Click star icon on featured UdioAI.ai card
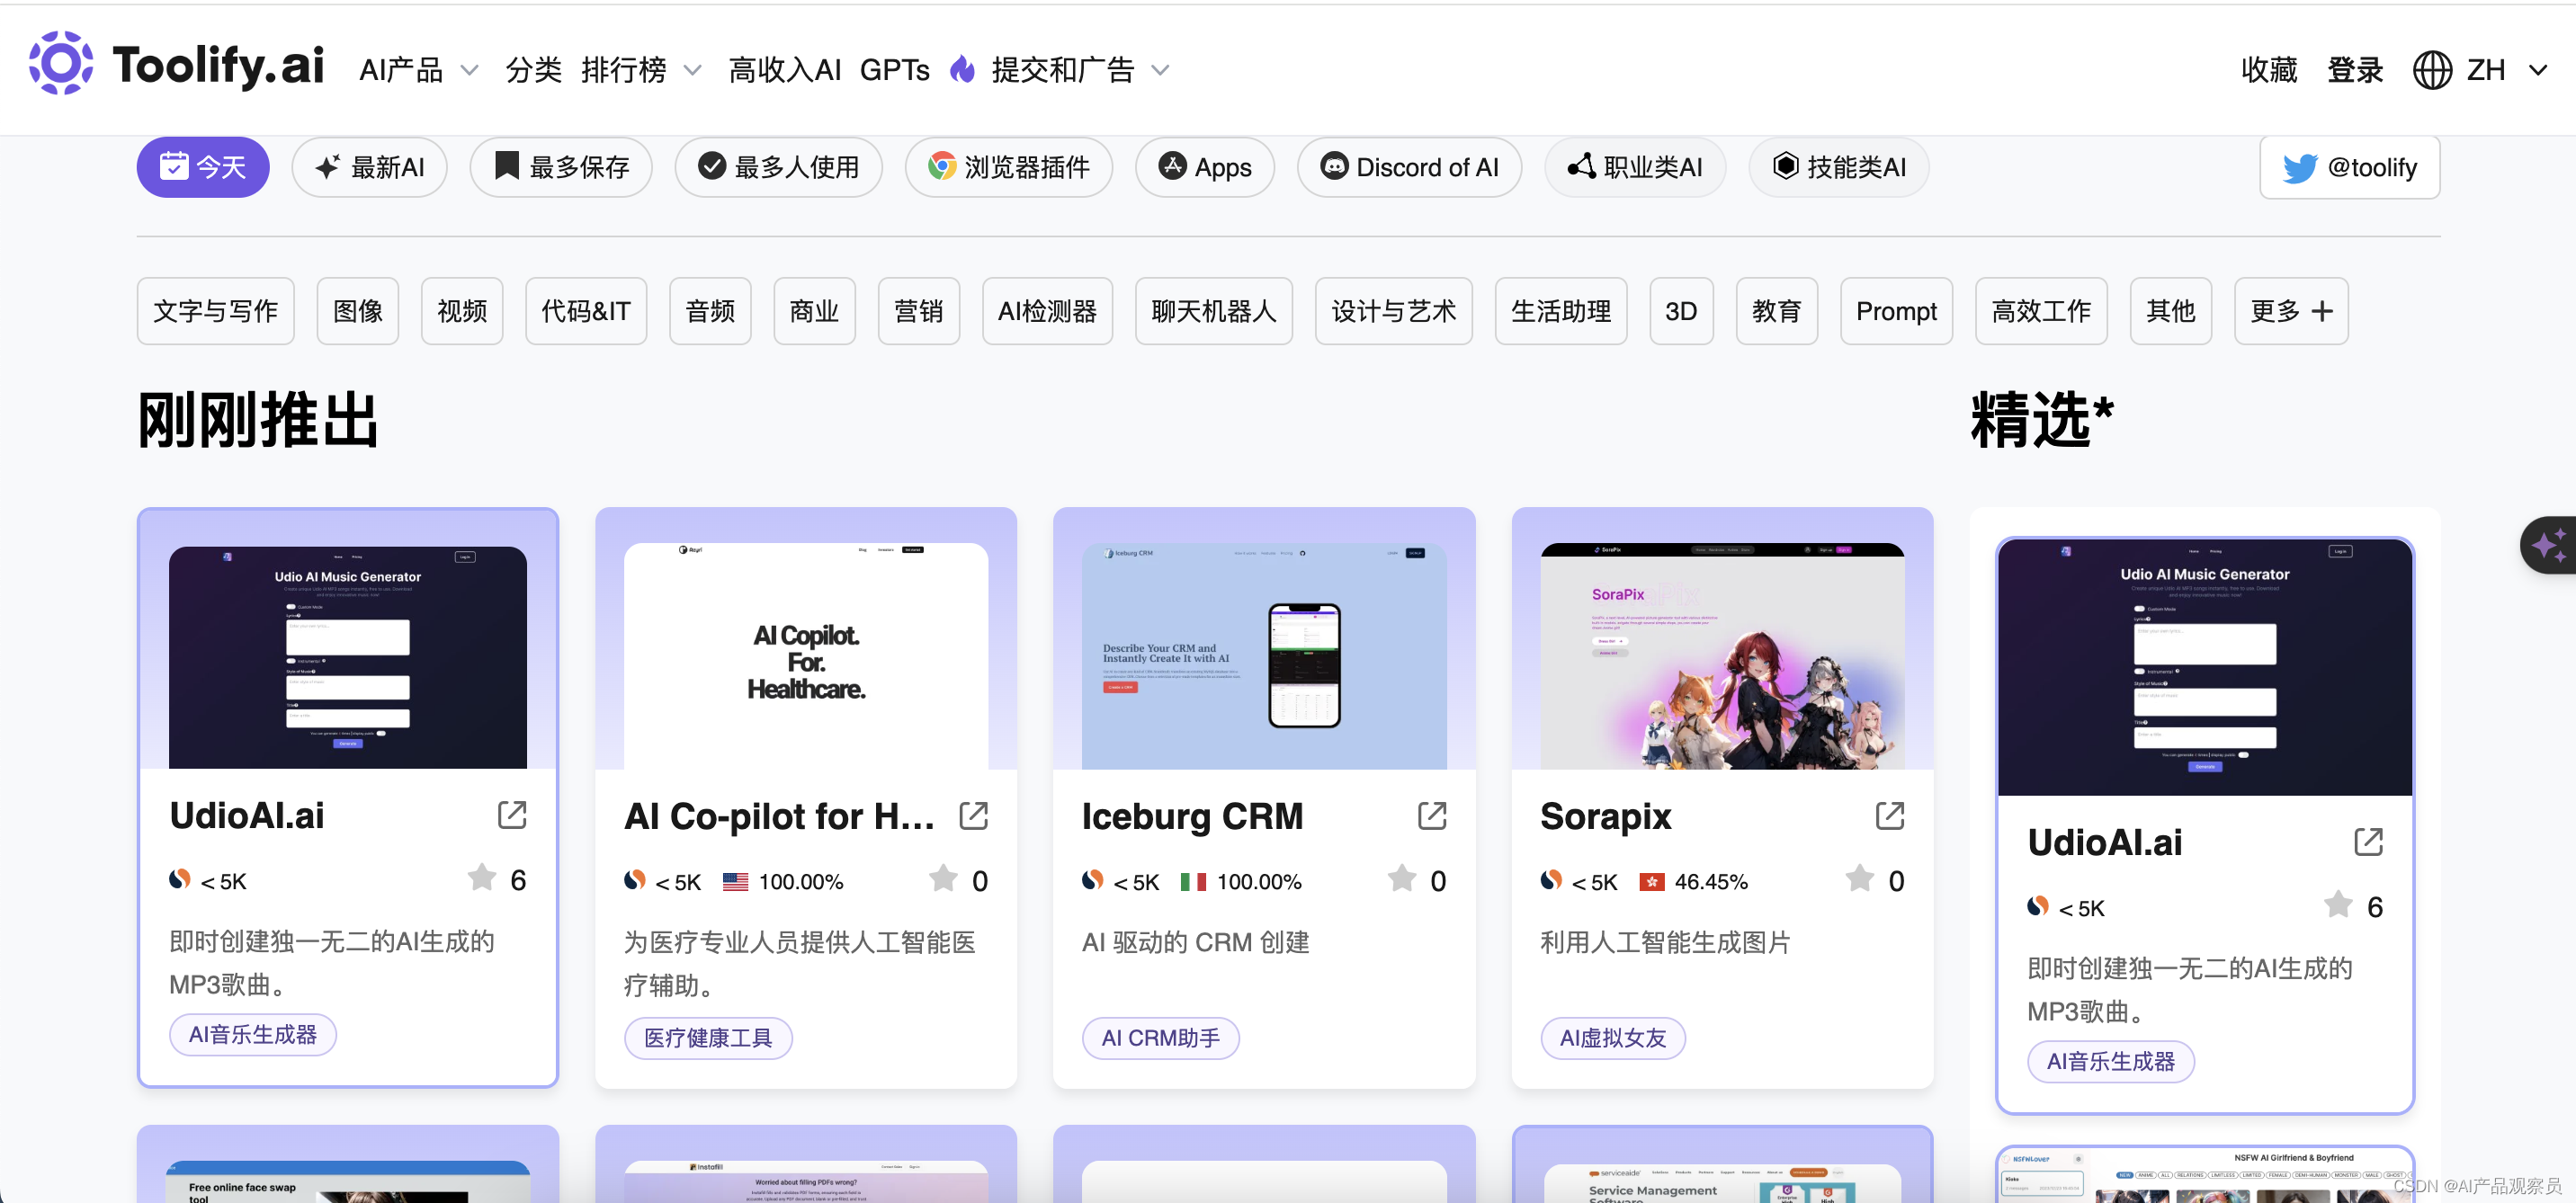The height and width of the screenshot is (1203, 2576). [2338, 904]
